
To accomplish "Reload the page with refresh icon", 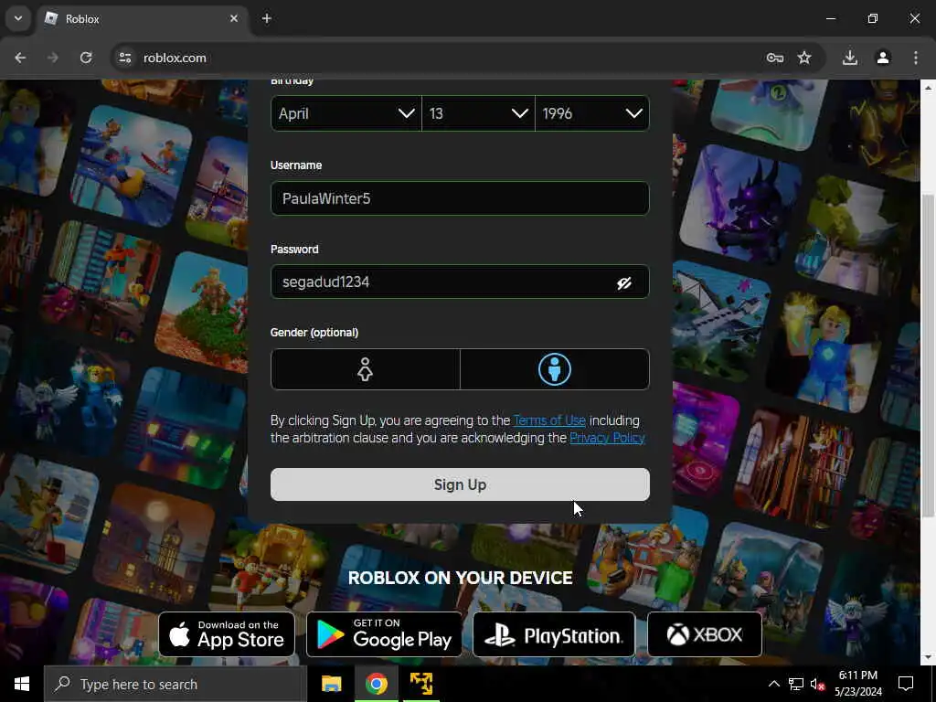I will (x=86, y=58).
